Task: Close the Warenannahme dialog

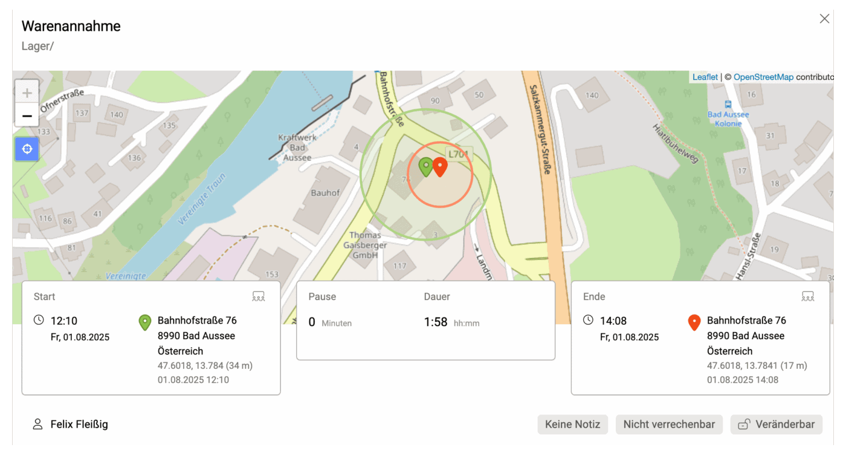Action: point(824,19)
